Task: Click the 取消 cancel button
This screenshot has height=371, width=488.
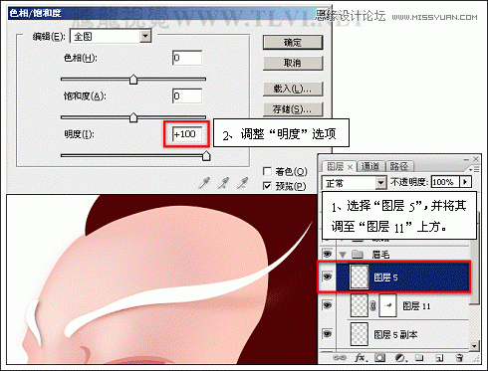Action: click(293, 63)
